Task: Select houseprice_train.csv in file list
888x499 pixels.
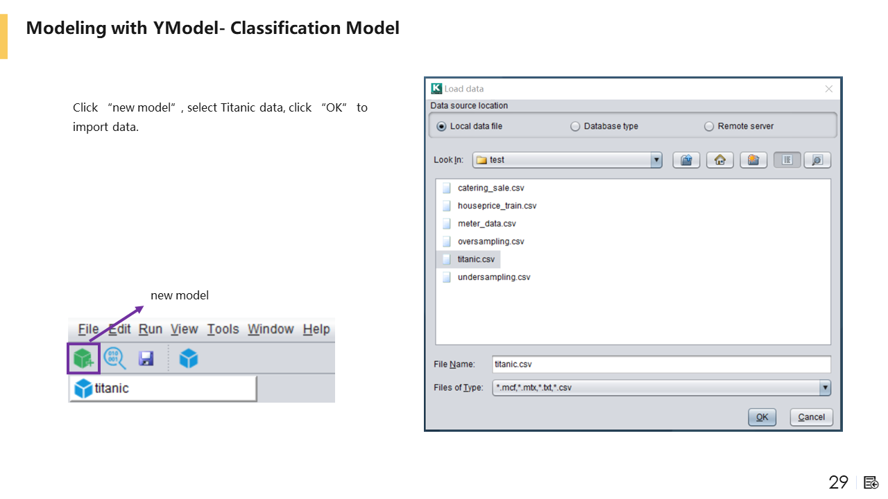Action: [497, 206]
